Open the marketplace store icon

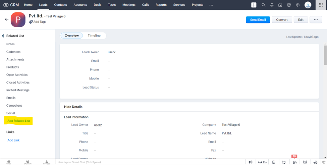click(289, 5)
